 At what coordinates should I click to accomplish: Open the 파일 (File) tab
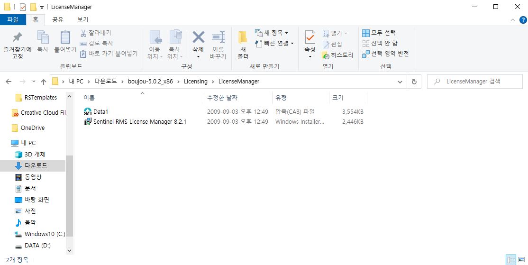coord(13,19)
